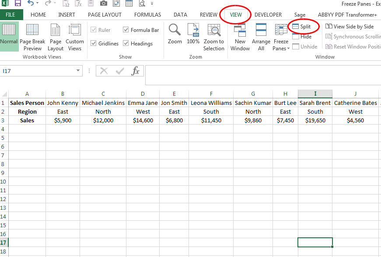Viewport: 381px width, 257px height.
Task: Switch to the HOME tab
Action: click(38, 15)
